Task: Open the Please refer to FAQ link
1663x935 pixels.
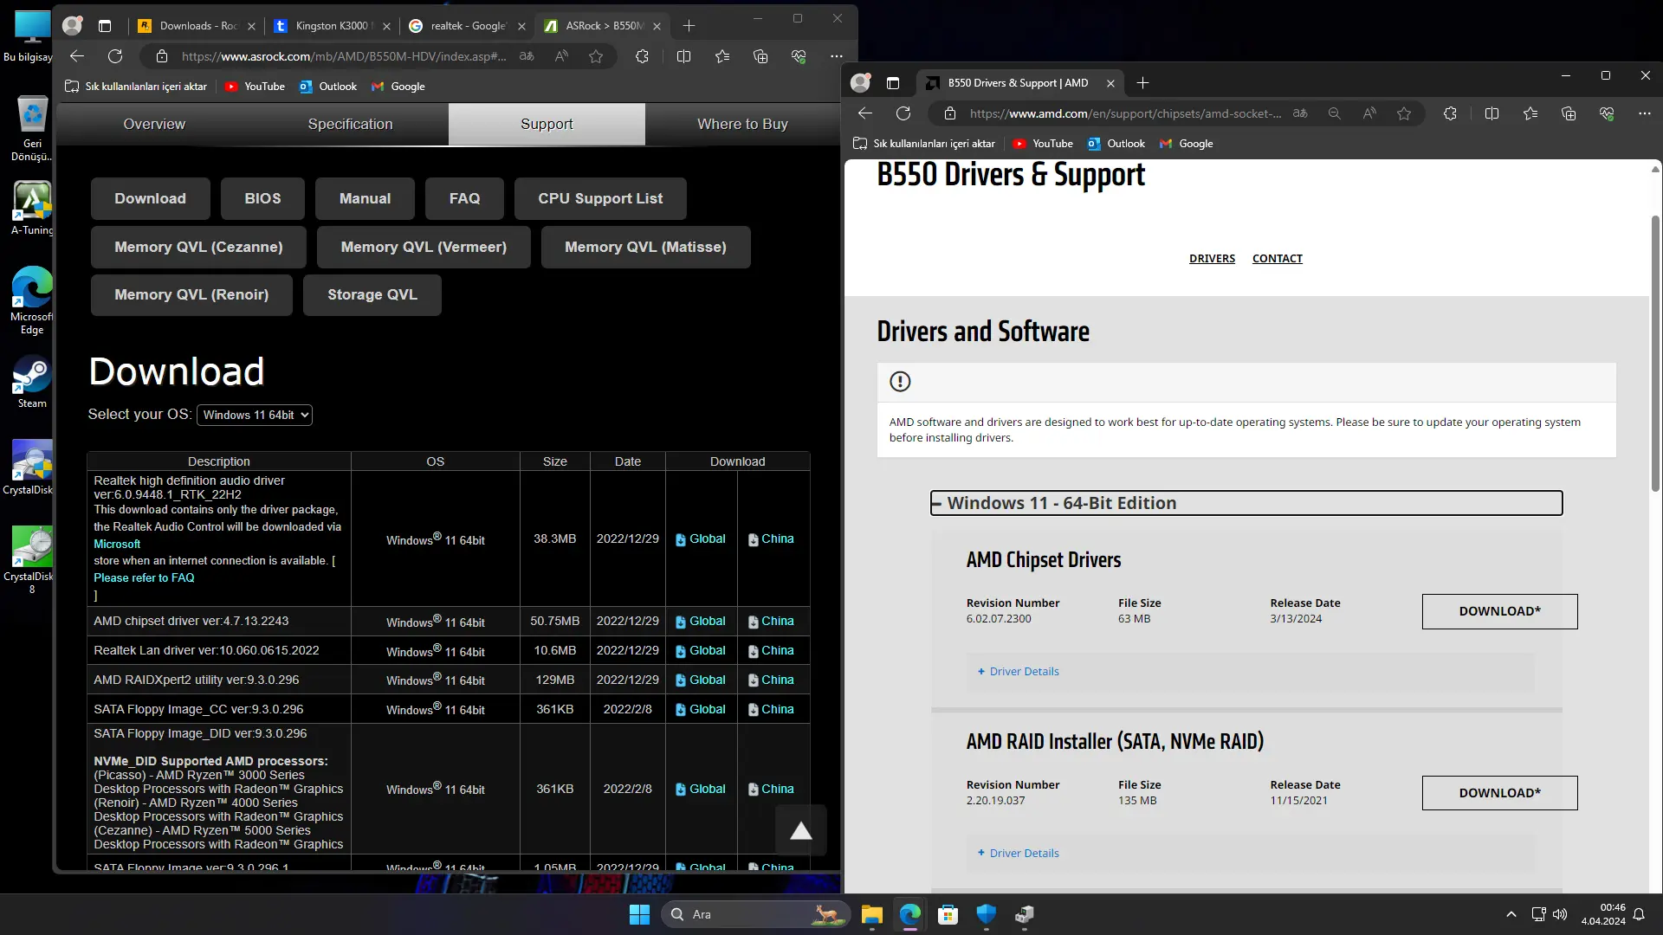Action: point(144,577)
